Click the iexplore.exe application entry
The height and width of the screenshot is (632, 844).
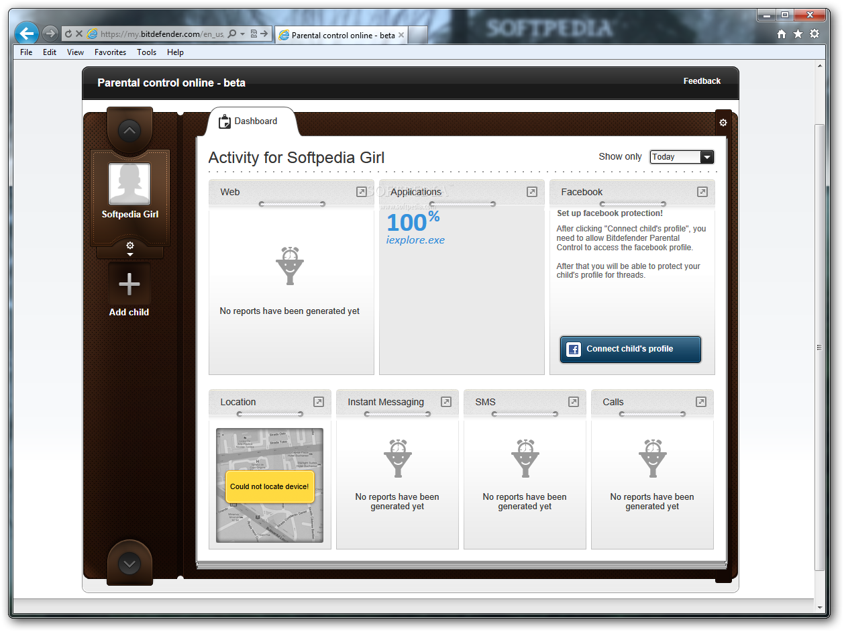click(x=415, y=240)
